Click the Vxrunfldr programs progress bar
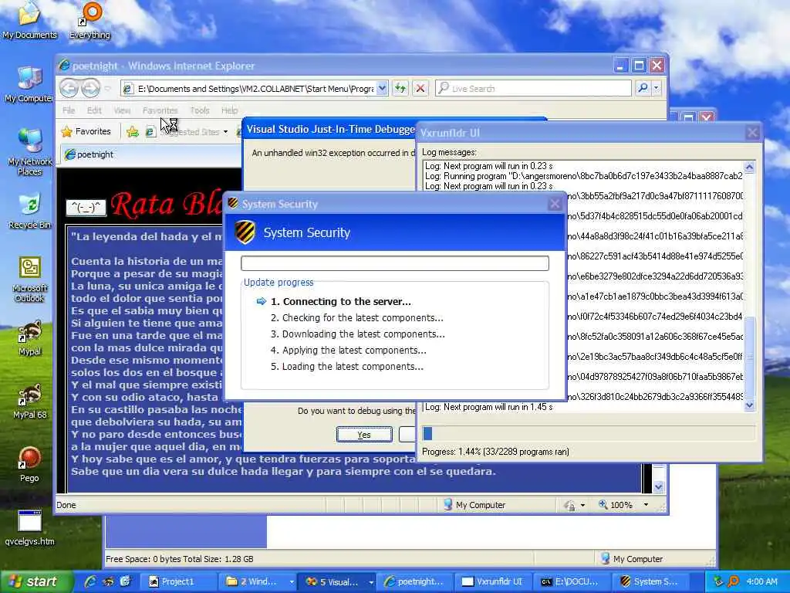Viewport: 790px width, 593px height. point(589,433)
